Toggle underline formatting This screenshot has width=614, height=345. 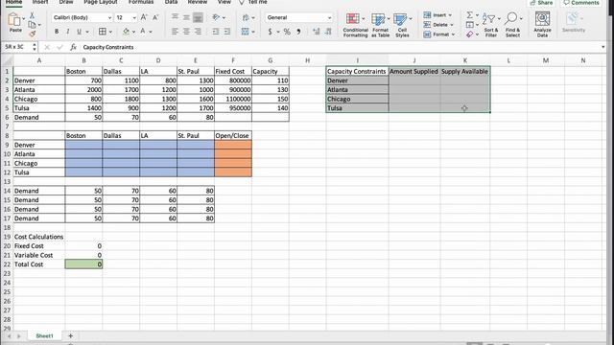[79, 32]
